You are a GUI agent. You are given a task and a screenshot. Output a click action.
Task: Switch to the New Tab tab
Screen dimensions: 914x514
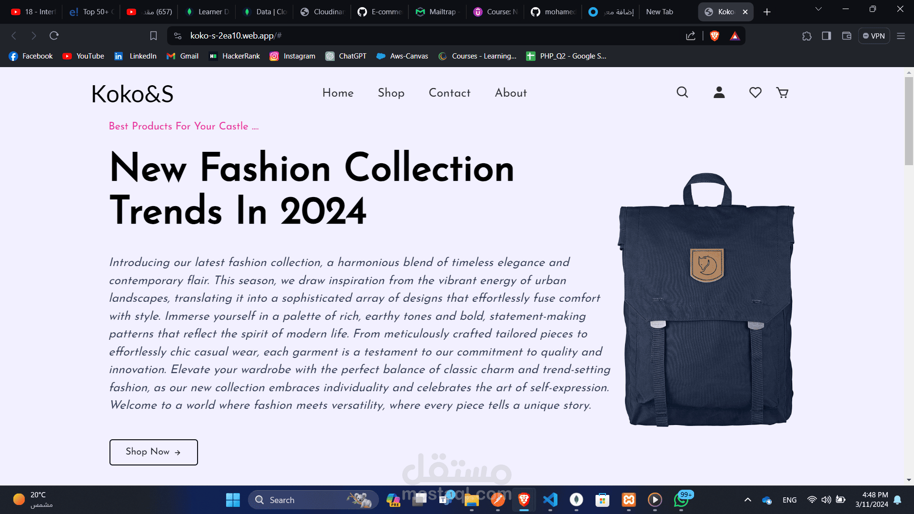pyautogui.click(x=666, y=12)
